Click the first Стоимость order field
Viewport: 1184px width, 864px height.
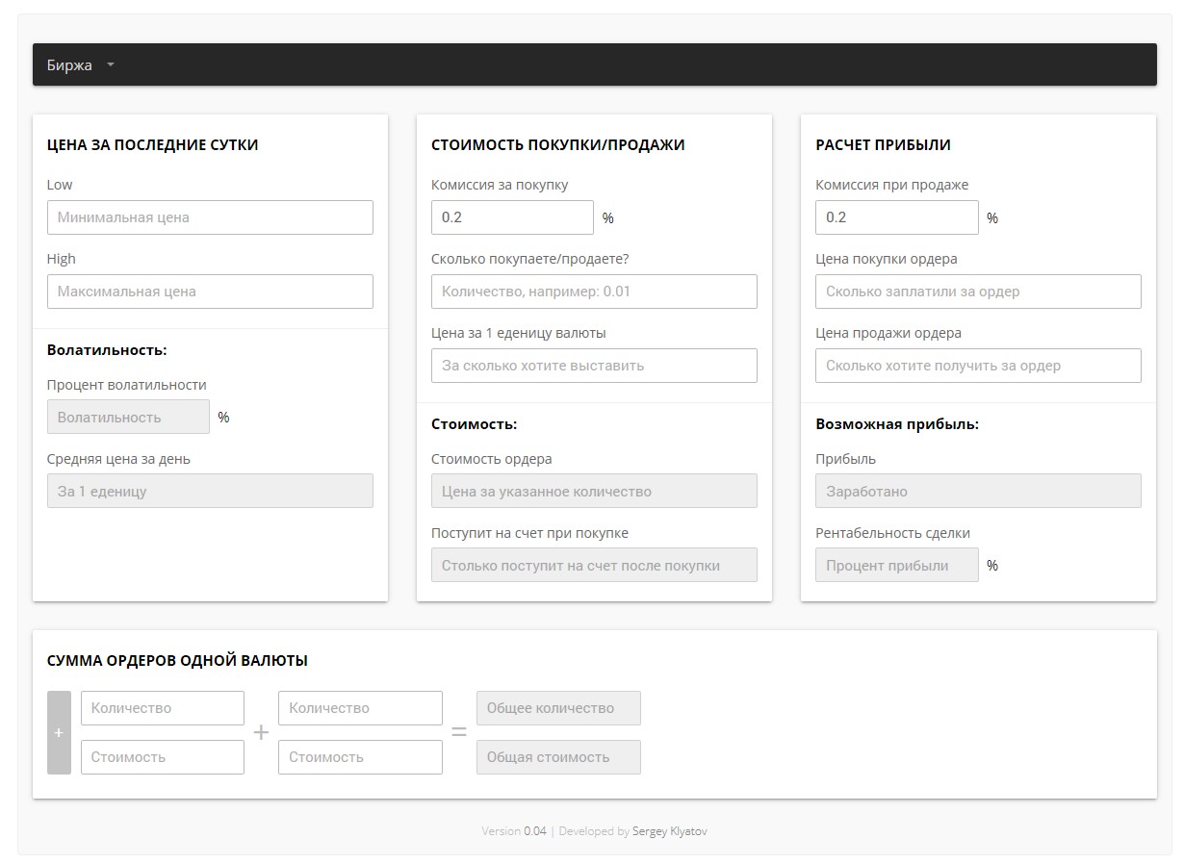pos(163,757)
